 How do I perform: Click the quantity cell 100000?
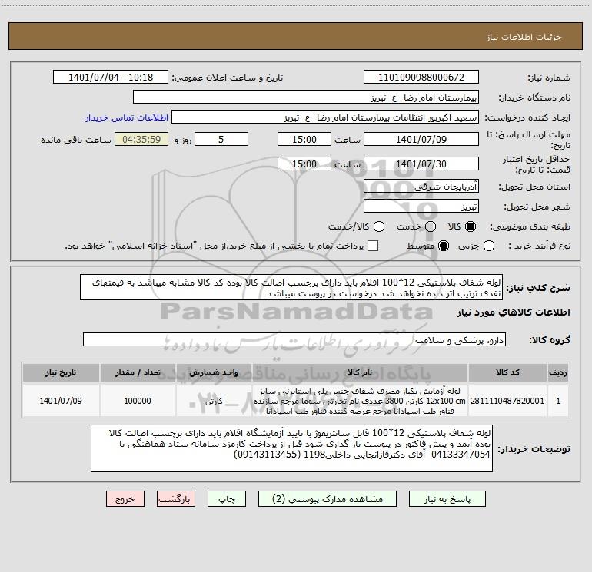point(138,401)
